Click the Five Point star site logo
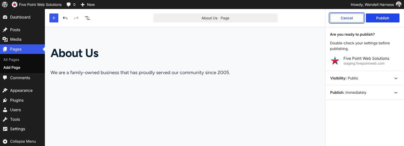Image resolution: width=404 pixels, height=146 pixels. [x=335, y=61]
